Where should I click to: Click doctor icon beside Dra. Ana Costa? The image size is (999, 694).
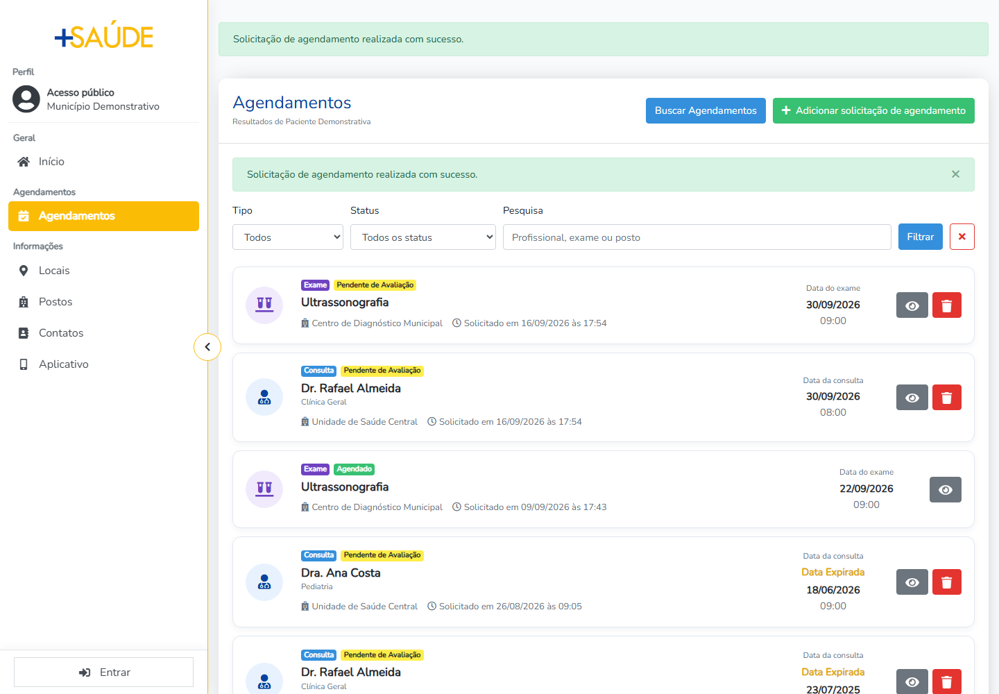(x=264, y=582)
